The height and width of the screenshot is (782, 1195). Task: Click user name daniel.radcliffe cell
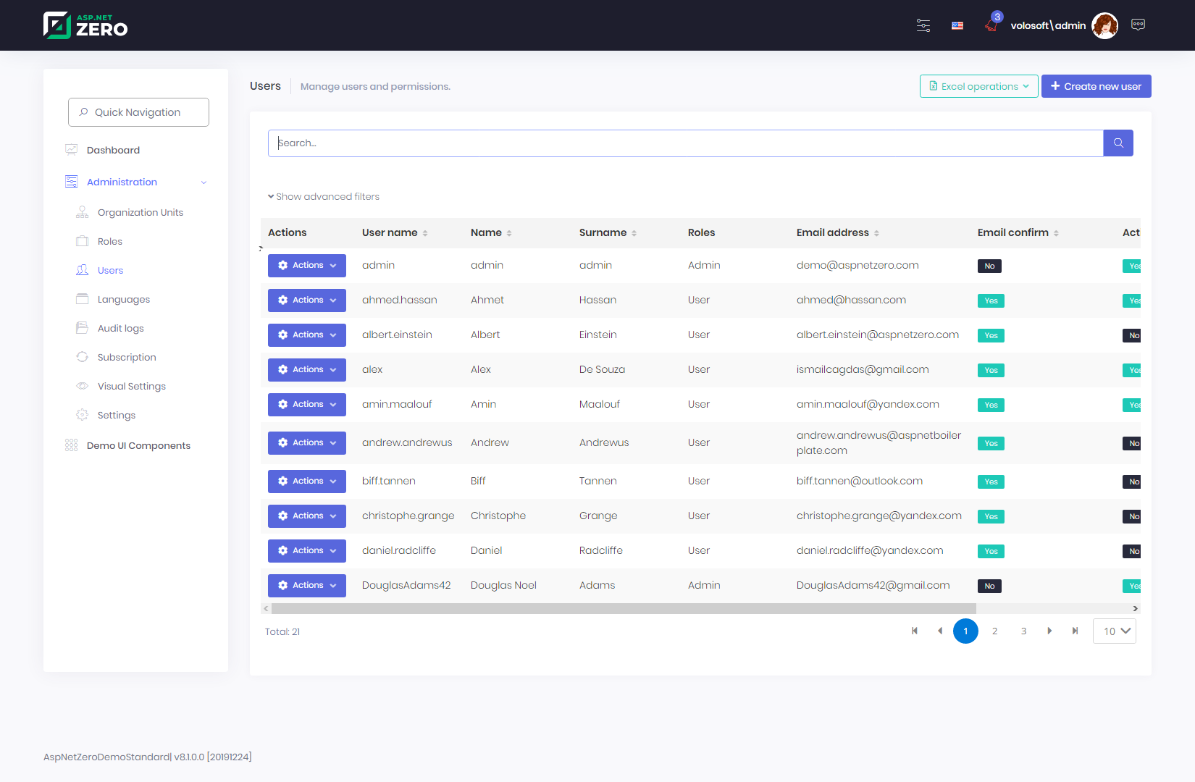[399, 550]
